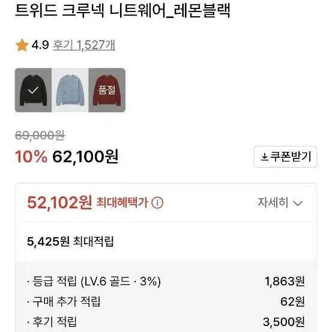Tap the 쿠폰받기 coupon button

click(285, 157)
